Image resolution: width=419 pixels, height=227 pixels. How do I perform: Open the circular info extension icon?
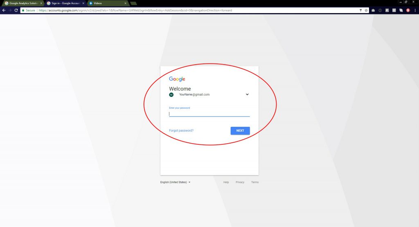[380, 10]
